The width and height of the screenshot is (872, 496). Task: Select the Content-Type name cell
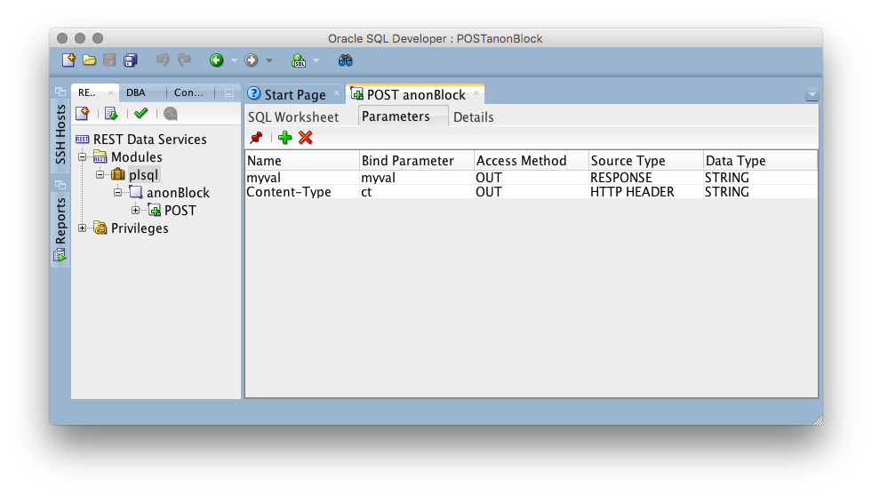[302, 192]
